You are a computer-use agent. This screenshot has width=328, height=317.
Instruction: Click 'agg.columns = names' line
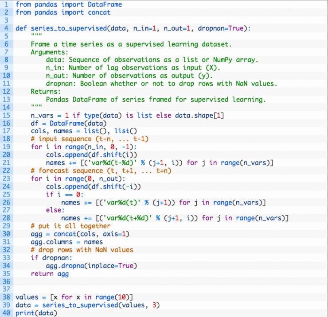point(67,242)
